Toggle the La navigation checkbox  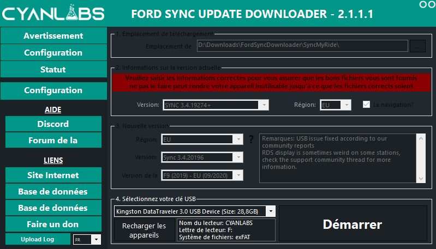(366, 105)
